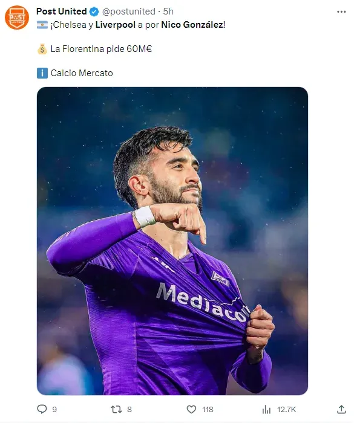Click the 118 likes count
Viewport: 354px width, 423px height.
tap(208, 410)
